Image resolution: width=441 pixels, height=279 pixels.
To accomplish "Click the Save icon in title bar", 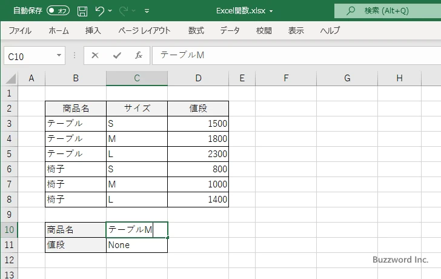I will tap(82, 11).
